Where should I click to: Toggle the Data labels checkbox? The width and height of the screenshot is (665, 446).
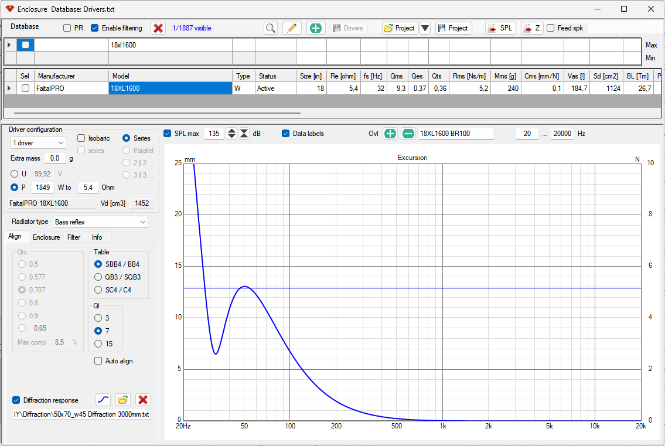coord(285,134)
